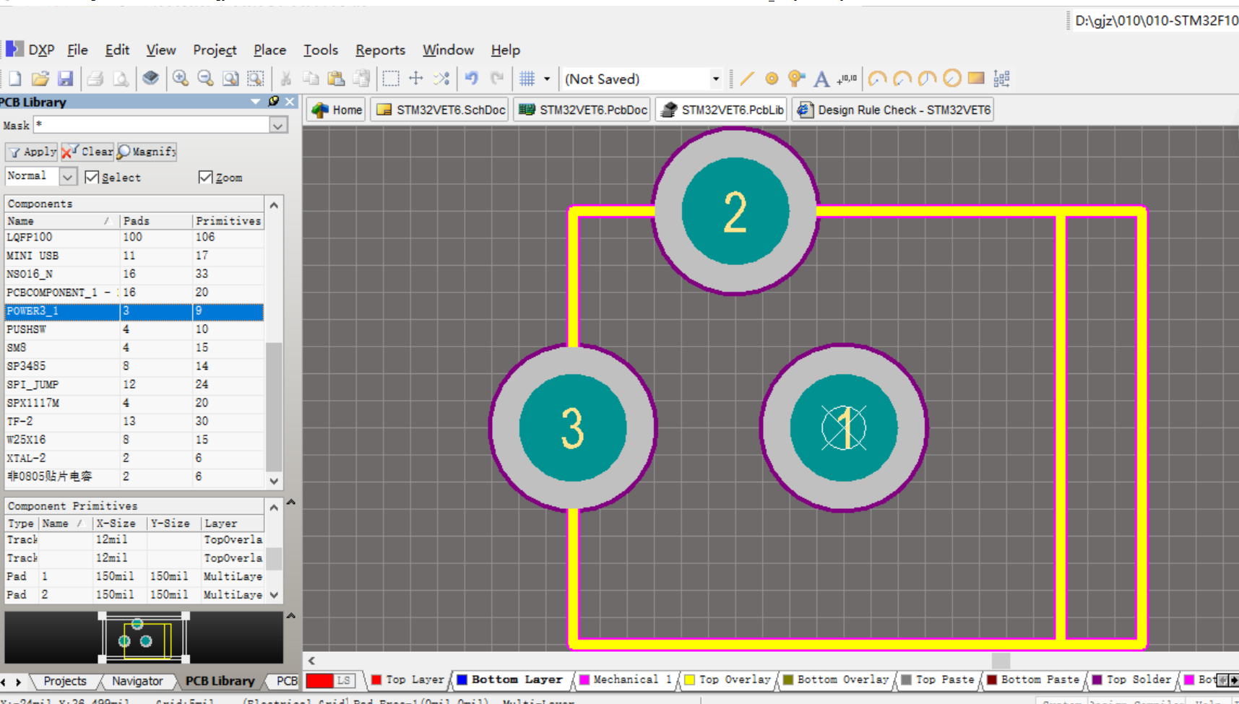The height and width of the screenshot is (704, 1239).
Task: Click the Print icon
Action: pyautogui.click(x=95, y=79)
